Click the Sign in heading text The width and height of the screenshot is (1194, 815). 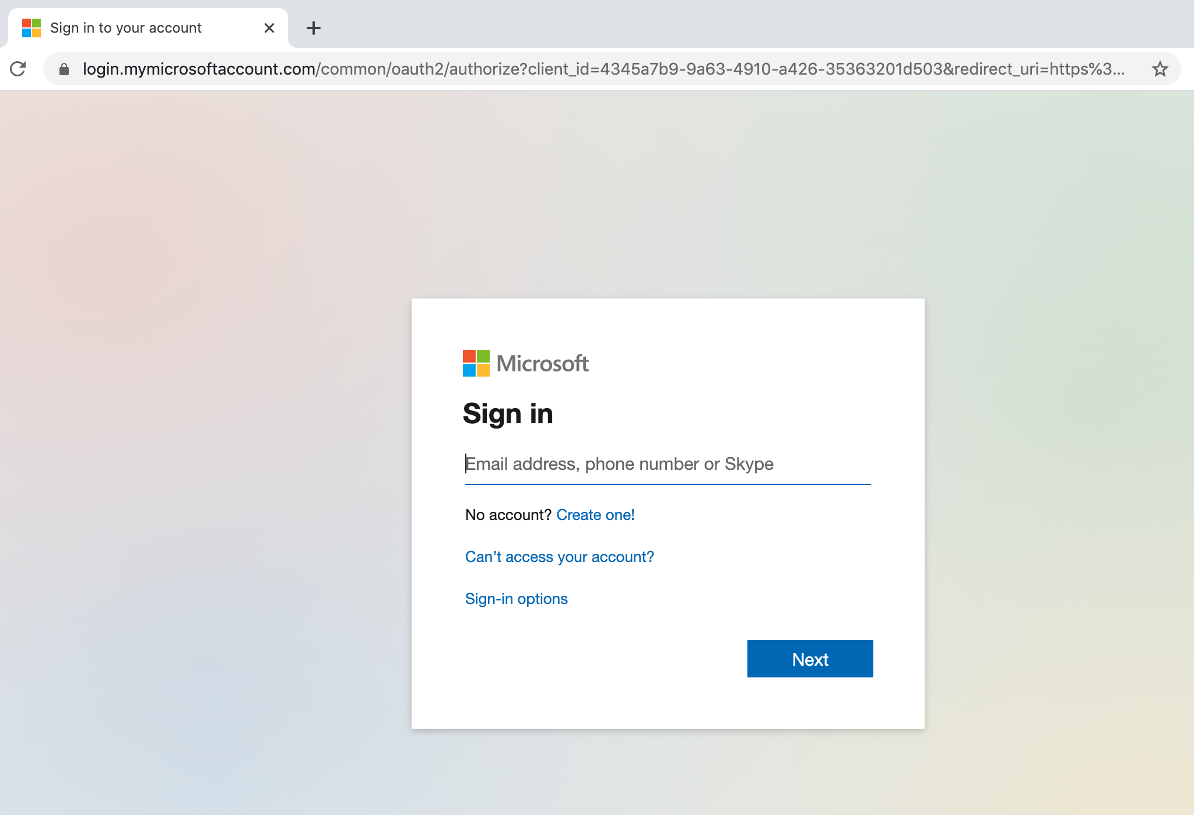pyautogui.click(x=508, y=414)
